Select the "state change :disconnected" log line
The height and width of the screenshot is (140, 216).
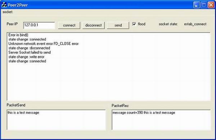pyautogui.click(x=29, y=48)
